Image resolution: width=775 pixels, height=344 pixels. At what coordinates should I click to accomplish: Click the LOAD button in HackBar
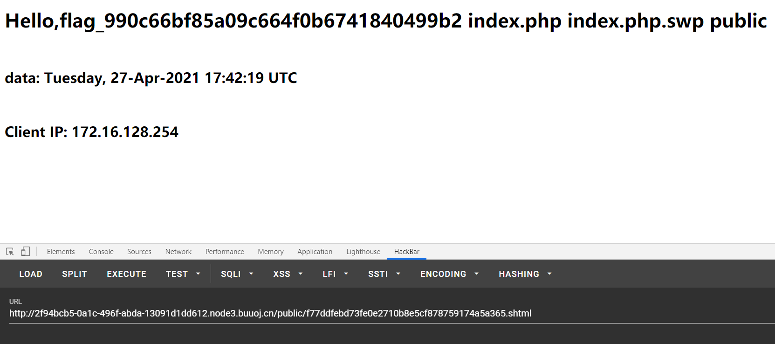30,274
